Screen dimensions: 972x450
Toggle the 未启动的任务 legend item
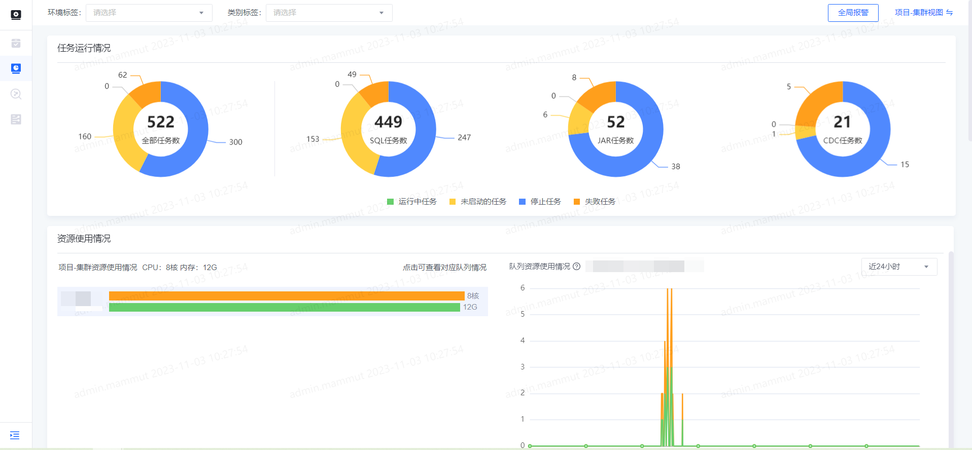pos(478,202)
